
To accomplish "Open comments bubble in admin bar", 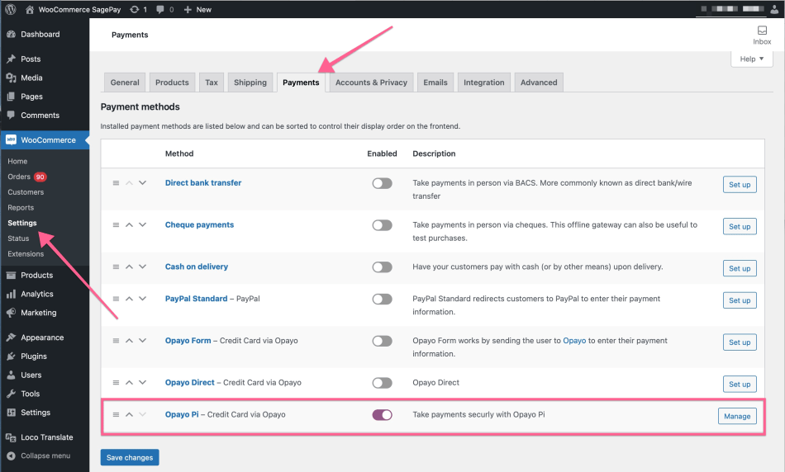I will click(161, 9).
